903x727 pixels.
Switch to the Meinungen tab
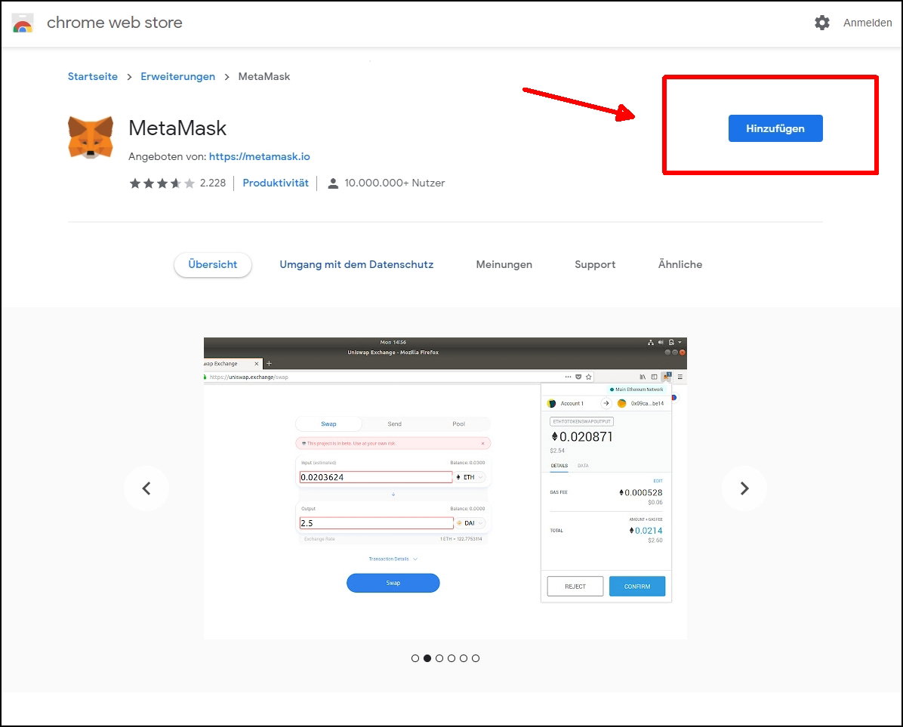[x=504, y=264]
